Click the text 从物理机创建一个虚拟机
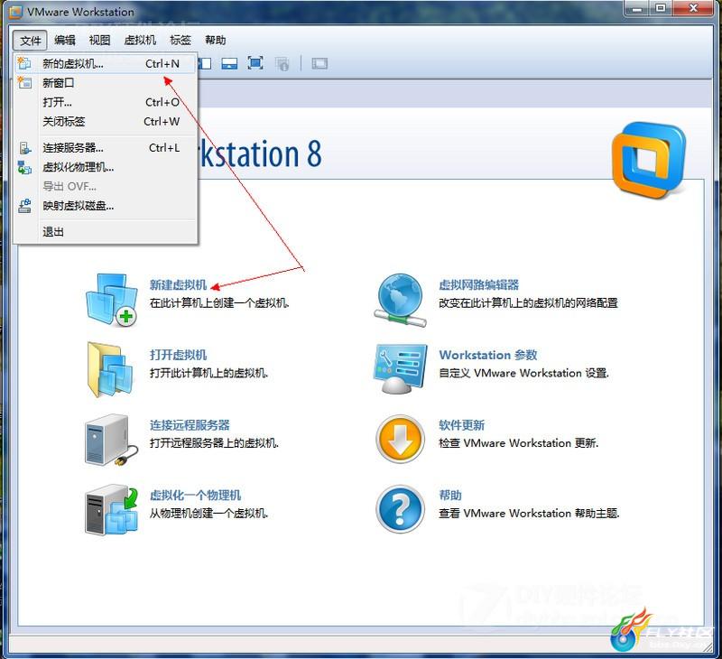This screenshot has width=722, height=659. pos(208,513)
